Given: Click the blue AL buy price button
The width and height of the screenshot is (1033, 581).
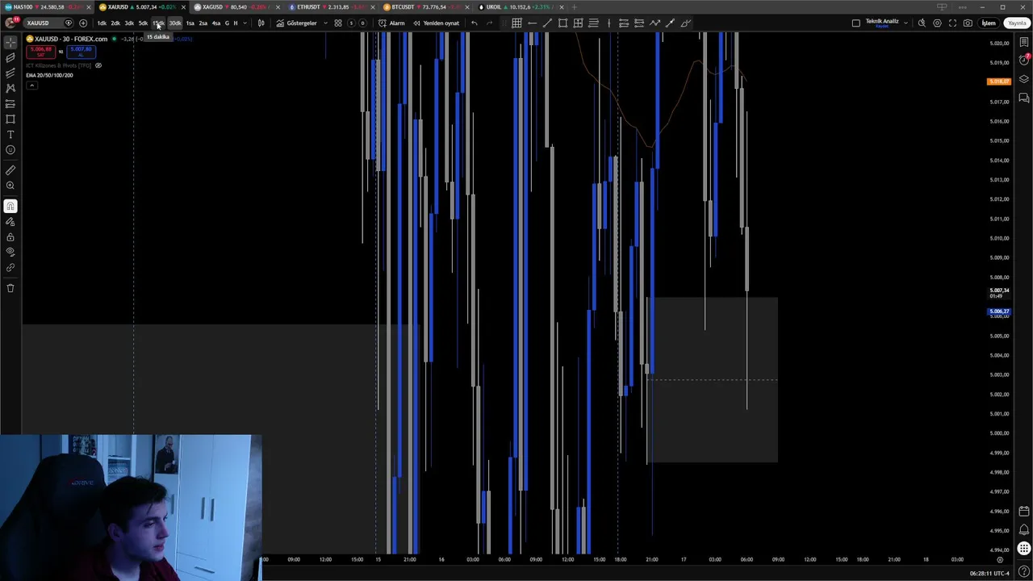Looking at the screenshot, I should coord(81,52).
